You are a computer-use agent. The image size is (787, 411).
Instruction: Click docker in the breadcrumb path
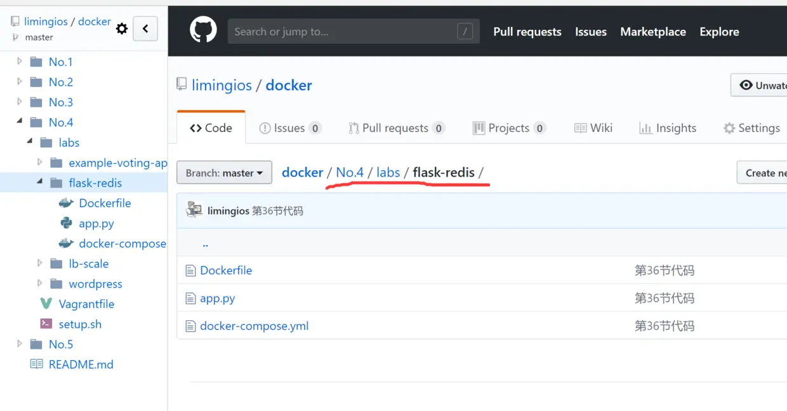point(302,172)
